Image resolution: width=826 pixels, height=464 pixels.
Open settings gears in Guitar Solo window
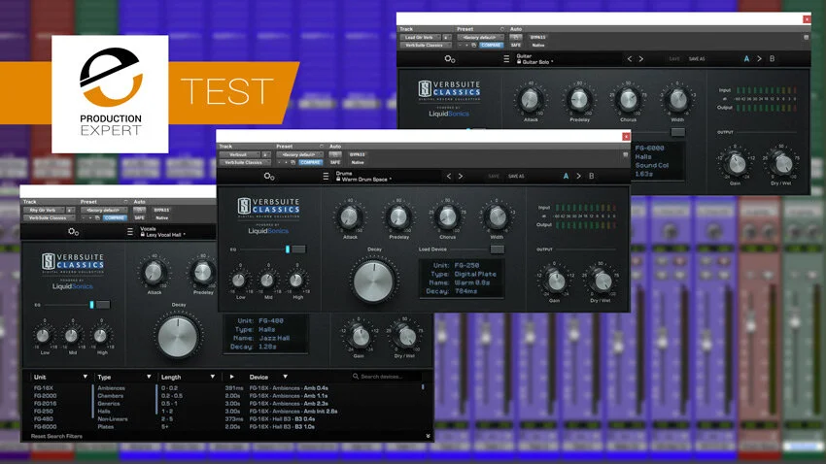450,59
